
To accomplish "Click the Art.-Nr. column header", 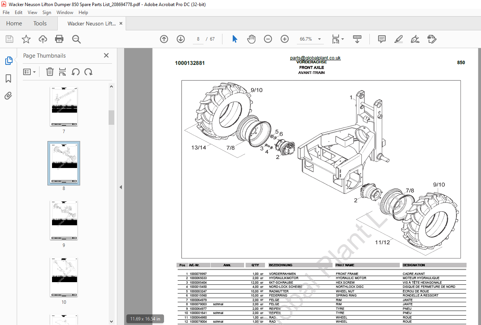I will 194,265.
